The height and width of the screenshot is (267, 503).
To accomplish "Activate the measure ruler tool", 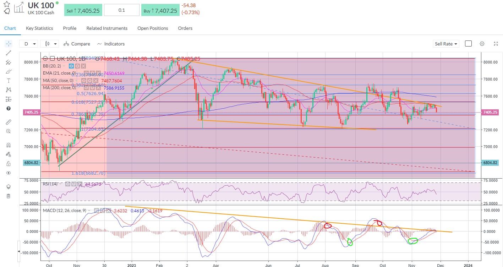I will click(x=9, y=122).
